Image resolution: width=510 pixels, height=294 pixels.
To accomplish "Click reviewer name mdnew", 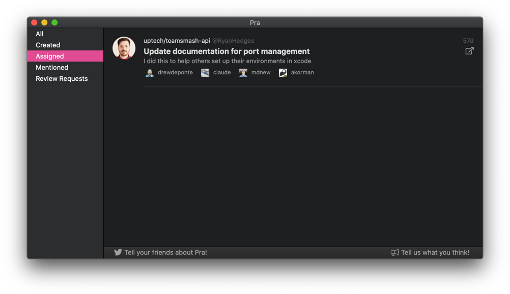I will click(261, 73).
